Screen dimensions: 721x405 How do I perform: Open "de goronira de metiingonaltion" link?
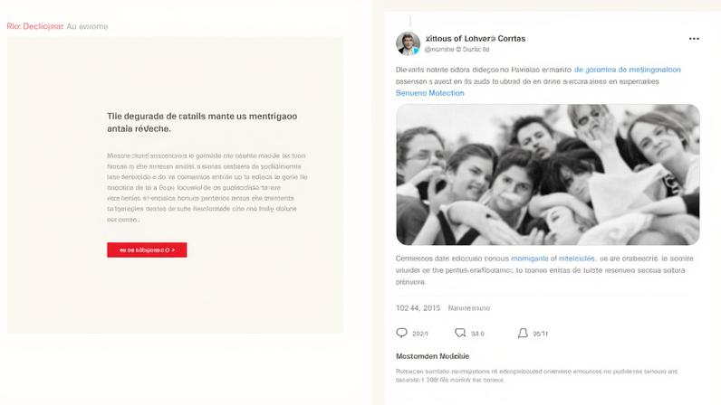point(627,70)
